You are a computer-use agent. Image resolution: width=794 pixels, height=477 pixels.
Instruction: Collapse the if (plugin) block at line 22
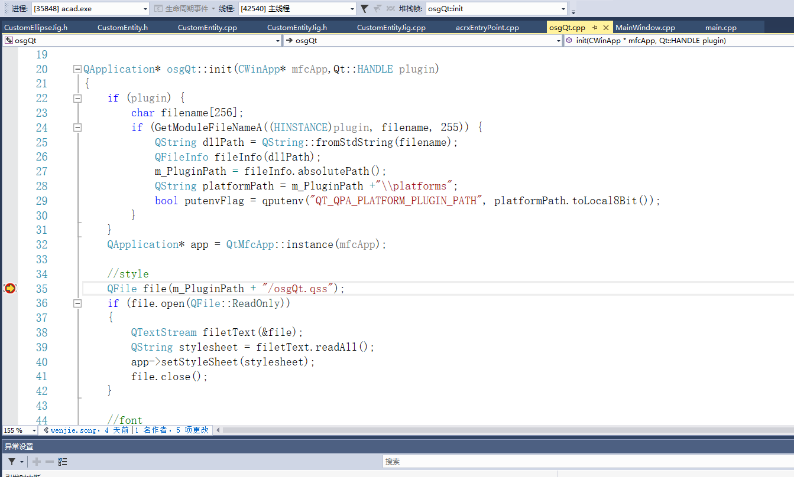pos(77,98)
